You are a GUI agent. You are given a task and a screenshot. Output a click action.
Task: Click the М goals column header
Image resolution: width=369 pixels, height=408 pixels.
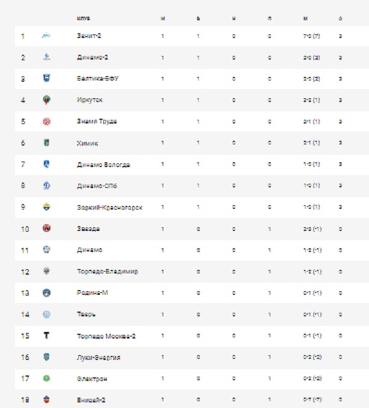306,18
